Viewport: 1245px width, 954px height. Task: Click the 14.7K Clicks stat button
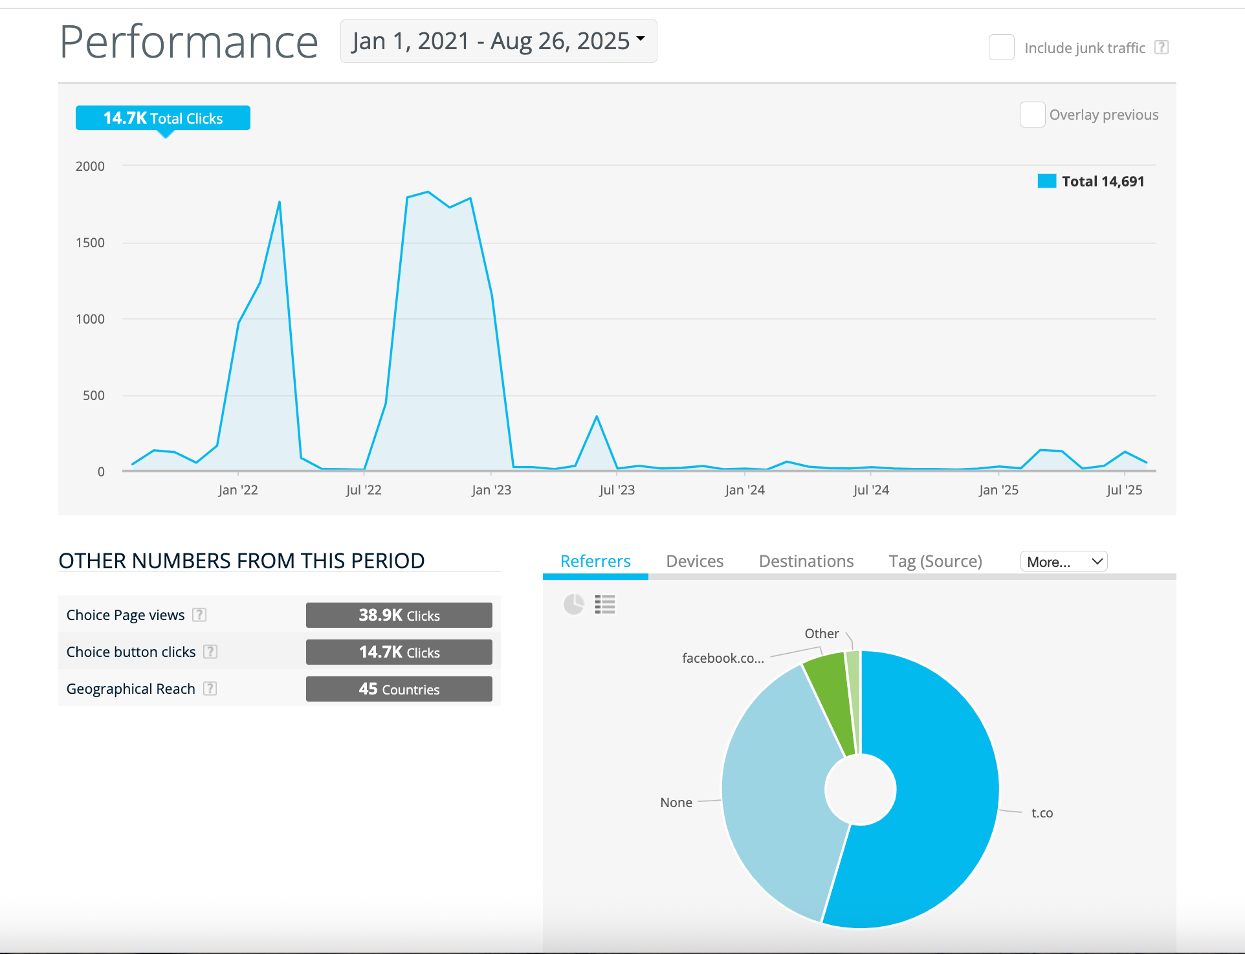(399, 652)
